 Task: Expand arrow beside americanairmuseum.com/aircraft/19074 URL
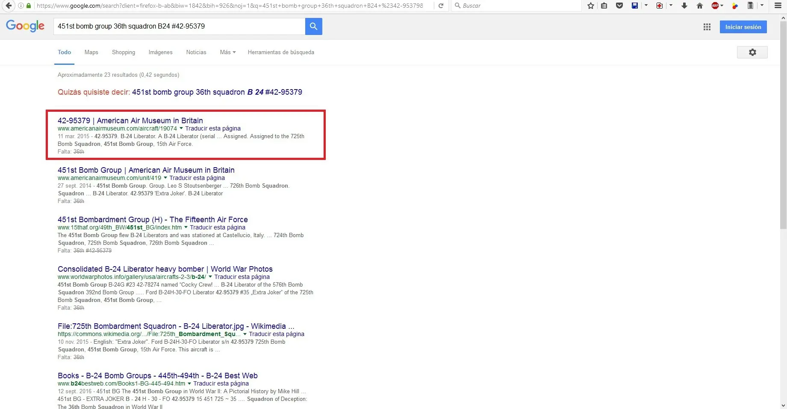[181, 128]
